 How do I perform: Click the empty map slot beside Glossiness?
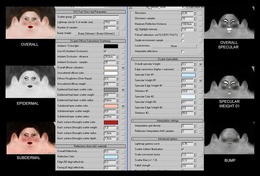[200, 13]
